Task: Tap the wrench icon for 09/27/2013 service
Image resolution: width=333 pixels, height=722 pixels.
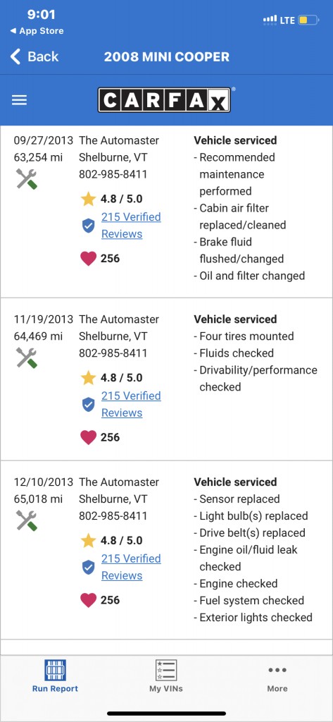Action: pos(27,178)
